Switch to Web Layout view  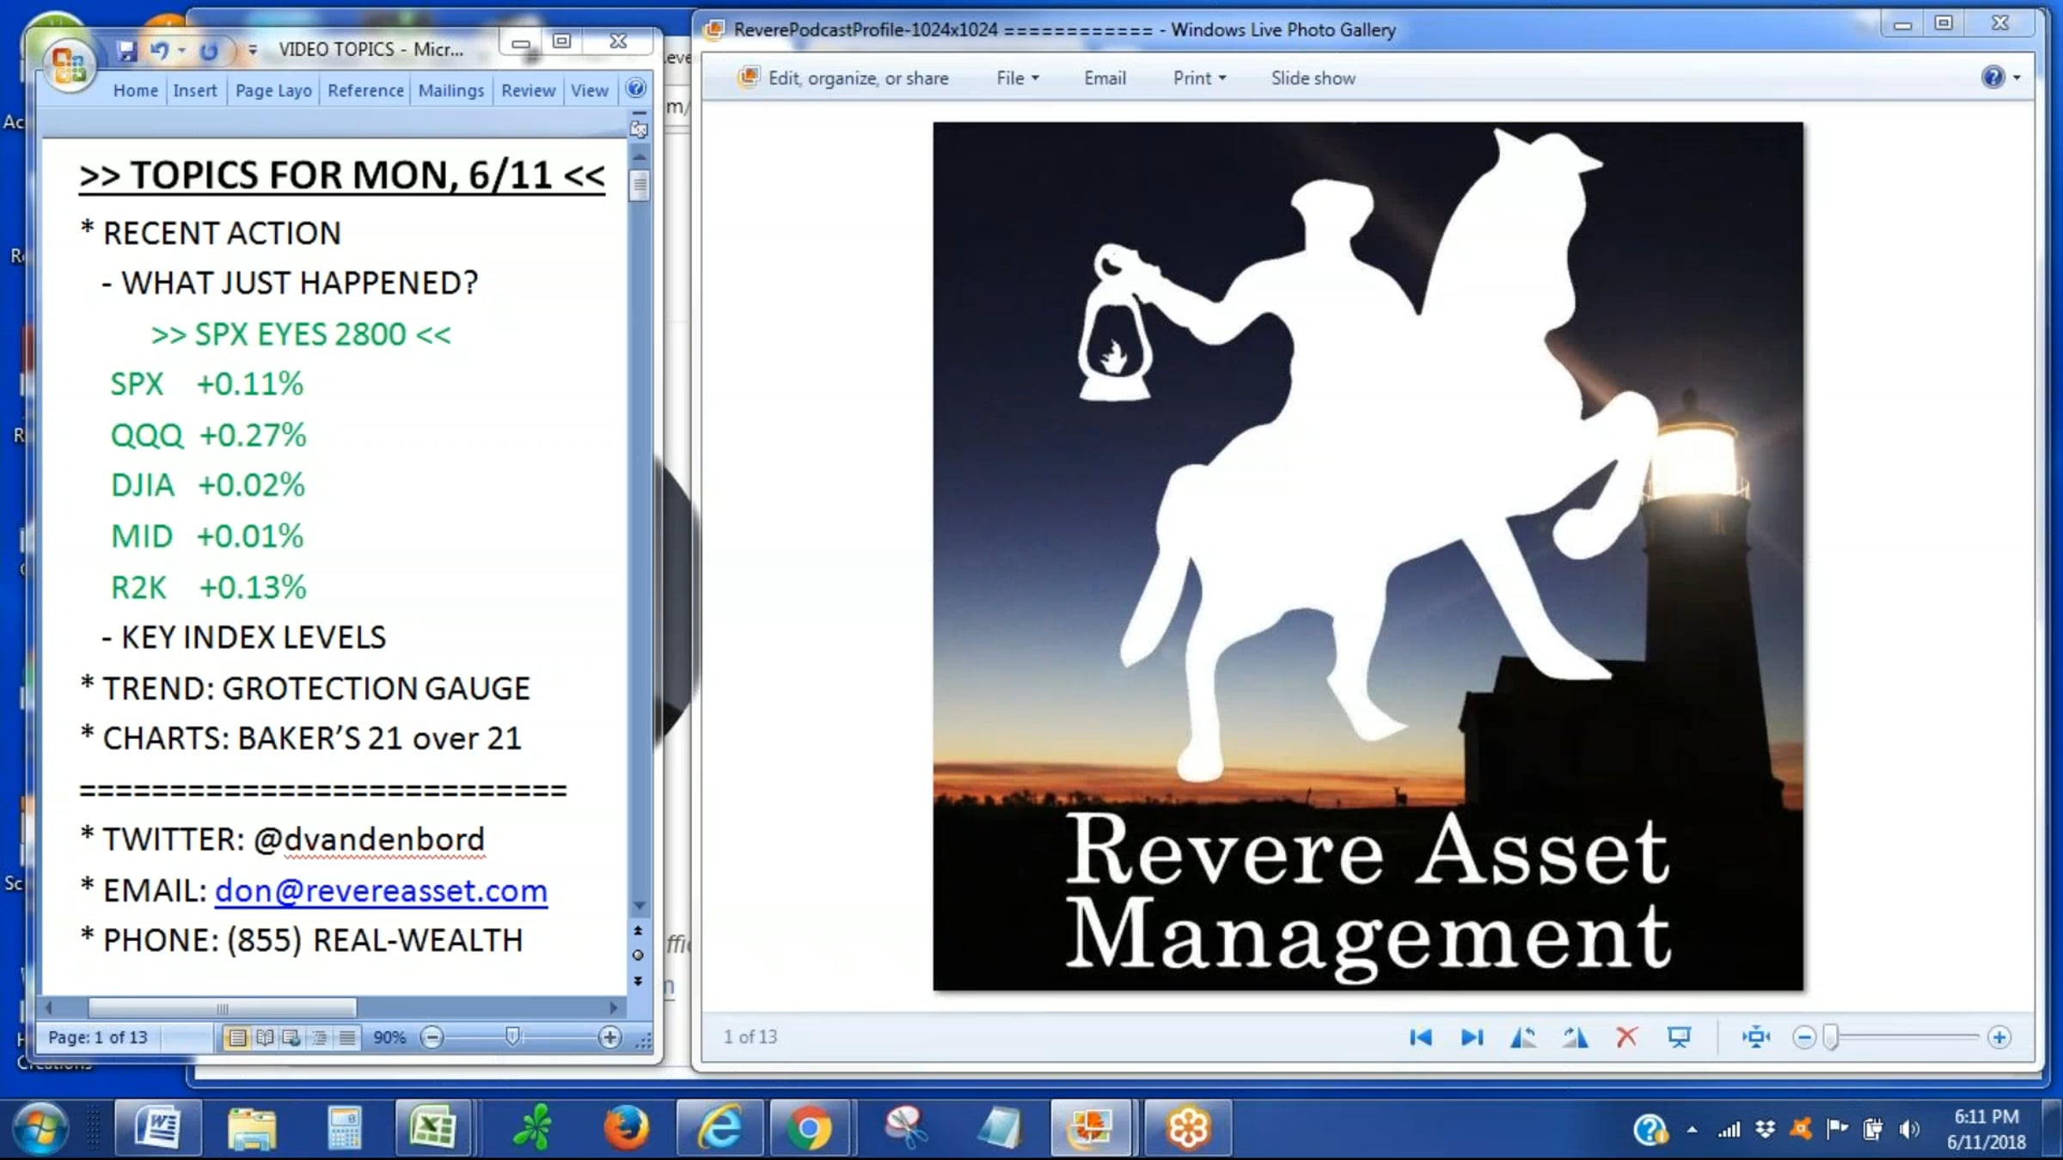pos(292,1038)
